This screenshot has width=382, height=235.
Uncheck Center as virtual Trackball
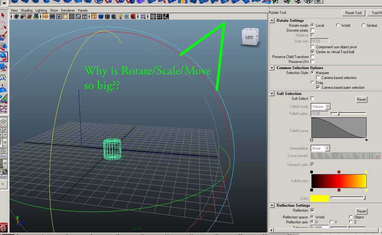click(312, 52)
